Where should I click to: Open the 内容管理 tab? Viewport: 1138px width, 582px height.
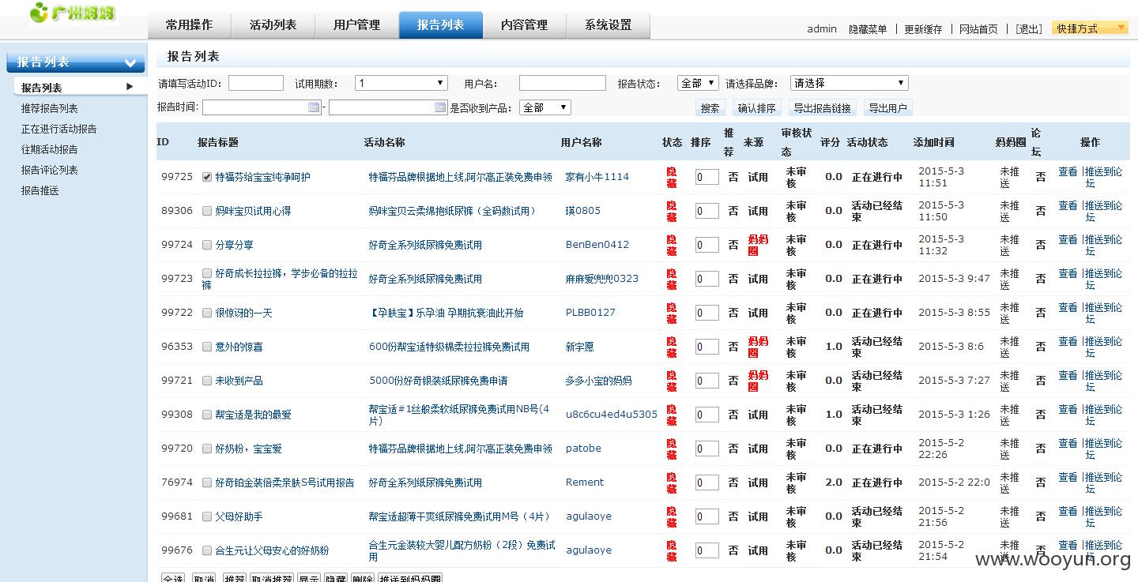pos(524,25)
